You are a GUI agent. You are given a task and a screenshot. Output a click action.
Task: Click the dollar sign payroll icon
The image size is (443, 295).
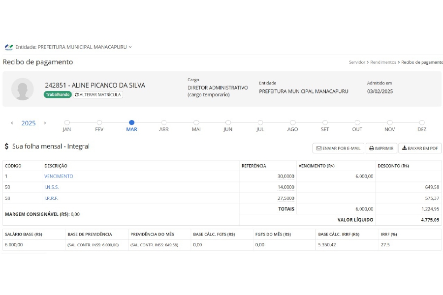pyautogui.click(x=7, y=147)
